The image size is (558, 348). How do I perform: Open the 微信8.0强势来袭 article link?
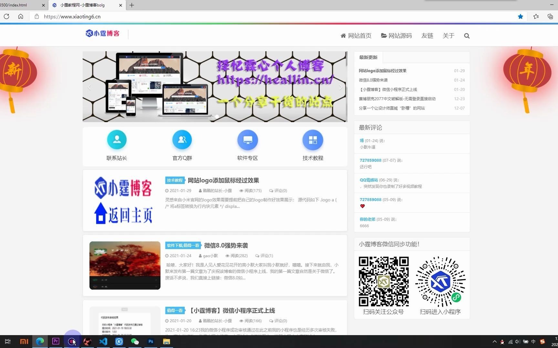226,245
